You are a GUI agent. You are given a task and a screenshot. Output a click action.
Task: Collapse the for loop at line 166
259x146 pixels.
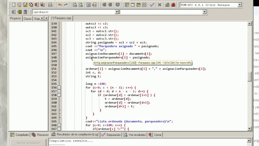coord(59,125)
